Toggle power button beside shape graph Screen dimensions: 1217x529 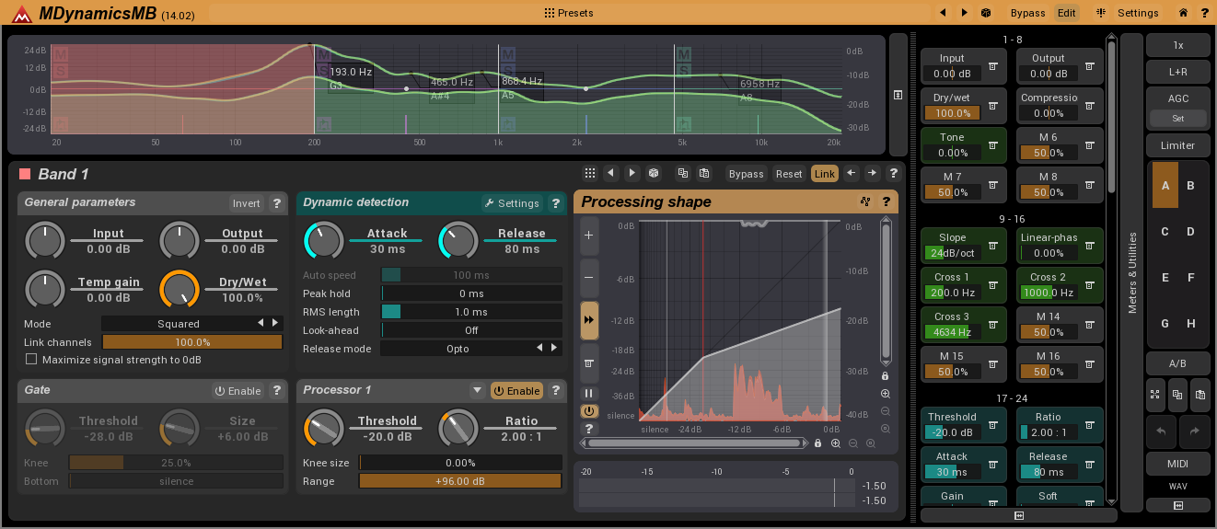pos(589,411)
